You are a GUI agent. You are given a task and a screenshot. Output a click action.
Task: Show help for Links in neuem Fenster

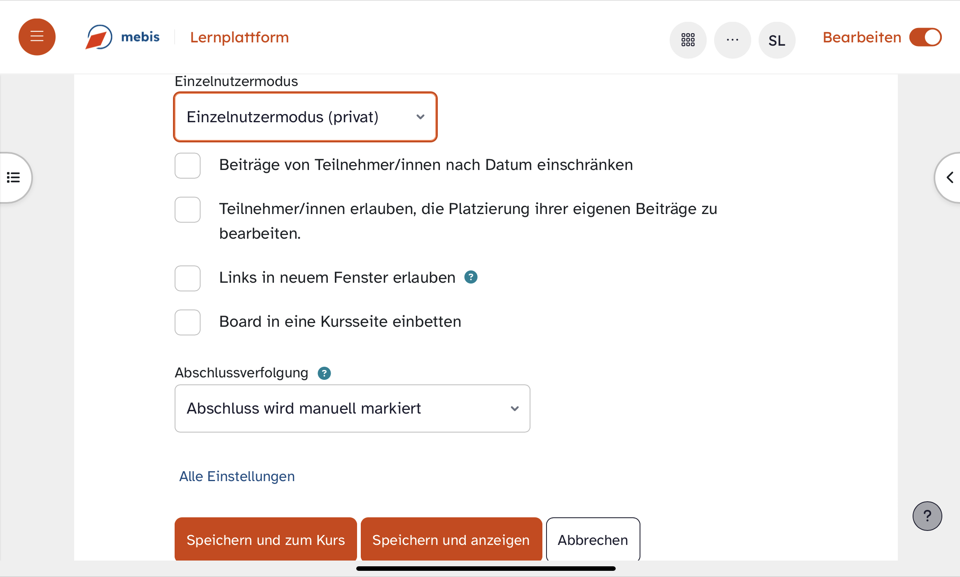[471, 277]
